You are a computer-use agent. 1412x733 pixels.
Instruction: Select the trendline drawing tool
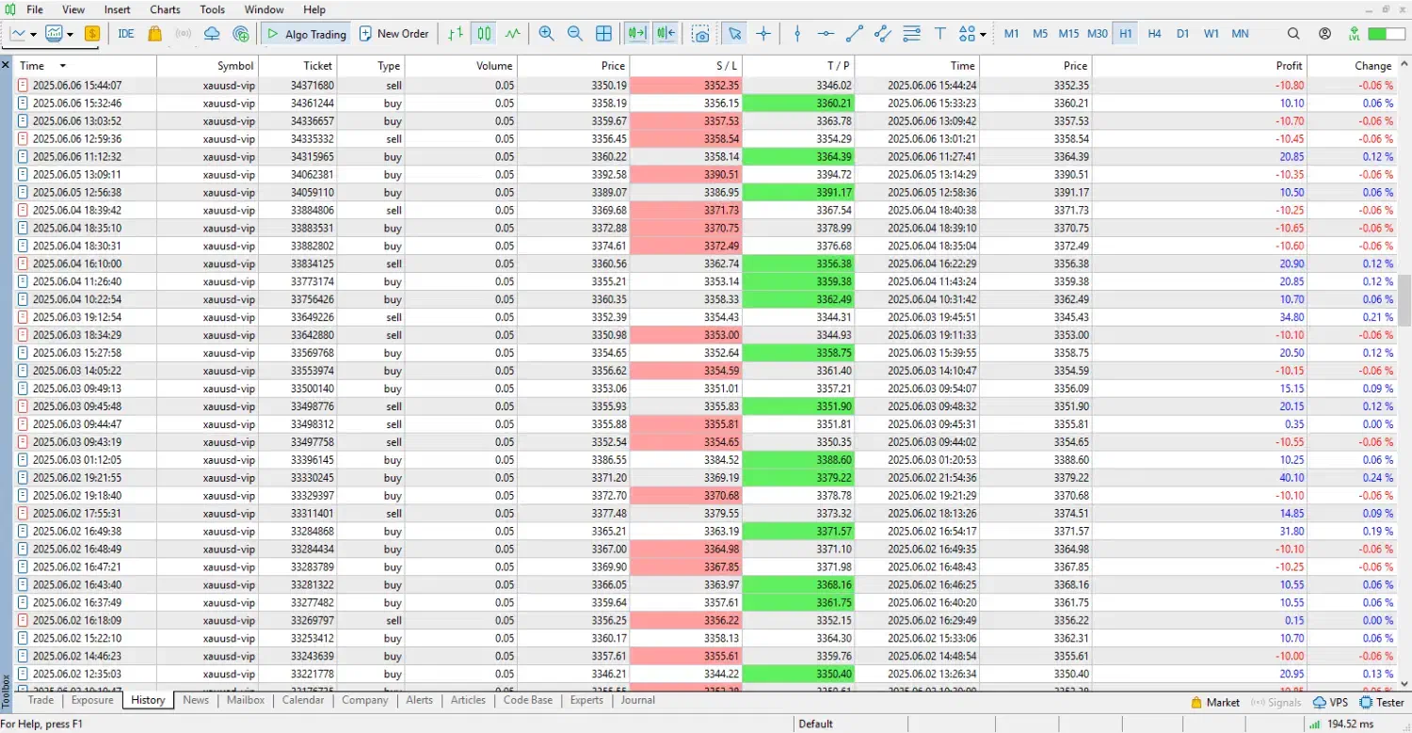click(x=855, y=34)
